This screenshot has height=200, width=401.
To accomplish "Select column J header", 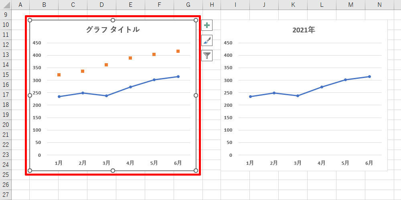I will [264, 4].
